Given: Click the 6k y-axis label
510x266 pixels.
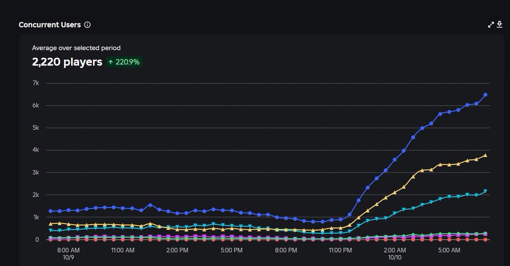Looking at the screenshot, I should click(35, 105).
